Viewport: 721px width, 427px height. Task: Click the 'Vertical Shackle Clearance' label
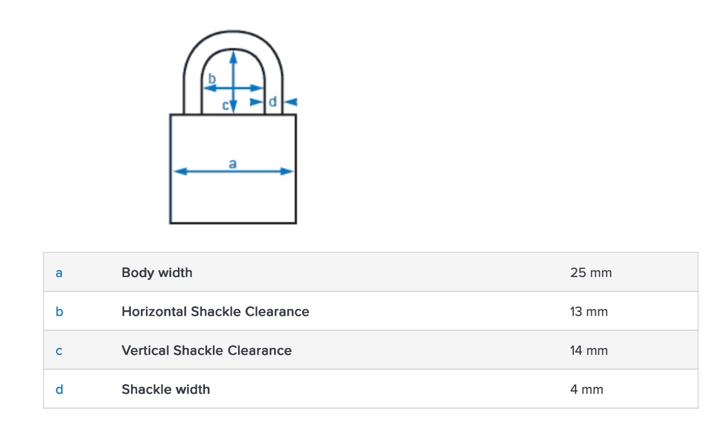[x=206, y=350]
